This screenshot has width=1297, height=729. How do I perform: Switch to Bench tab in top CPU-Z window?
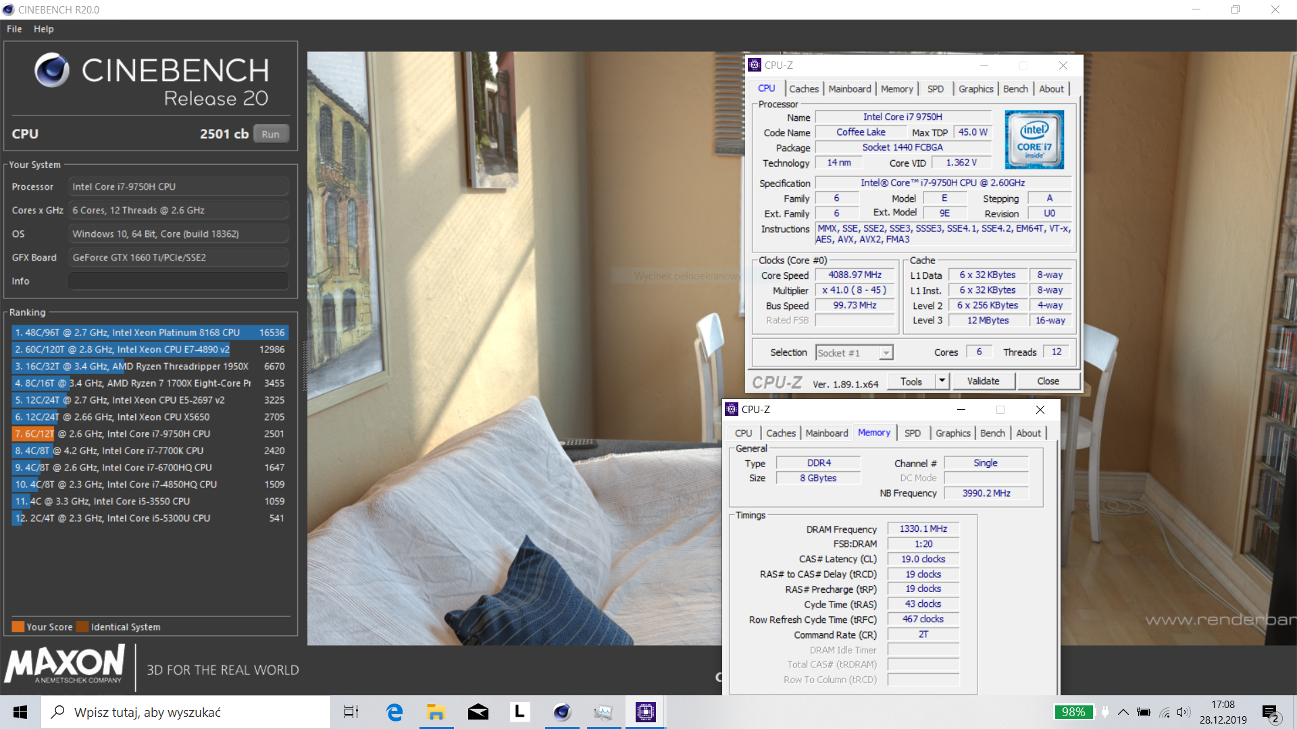click(1015, 88)
